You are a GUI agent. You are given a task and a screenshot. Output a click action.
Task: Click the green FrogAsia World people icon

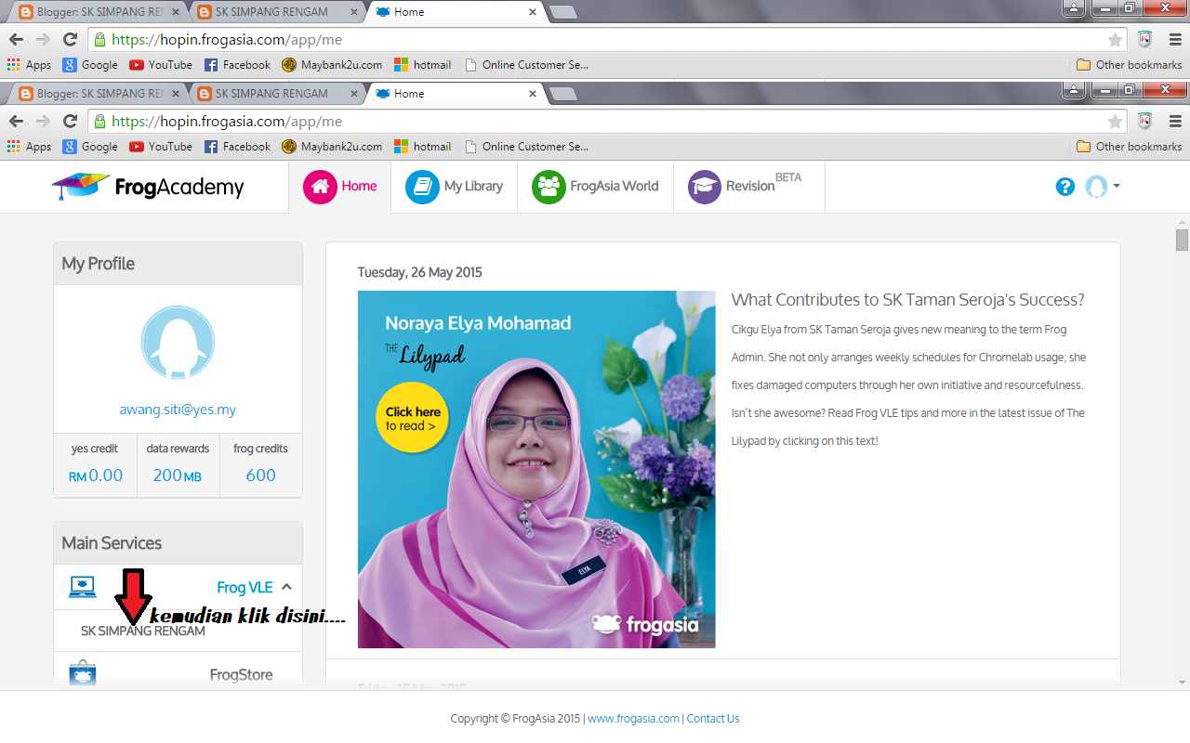(549, 187)
